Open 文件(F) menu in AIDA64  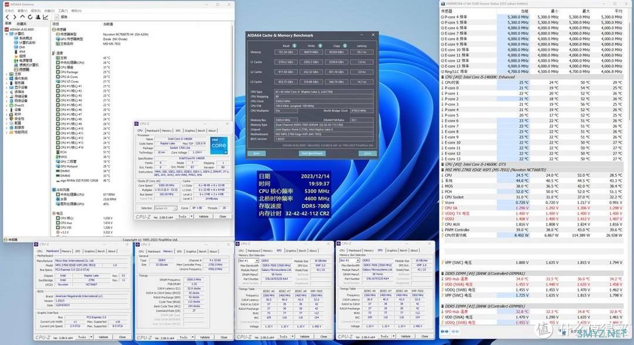pyautogui.click(x=9, y=11)
